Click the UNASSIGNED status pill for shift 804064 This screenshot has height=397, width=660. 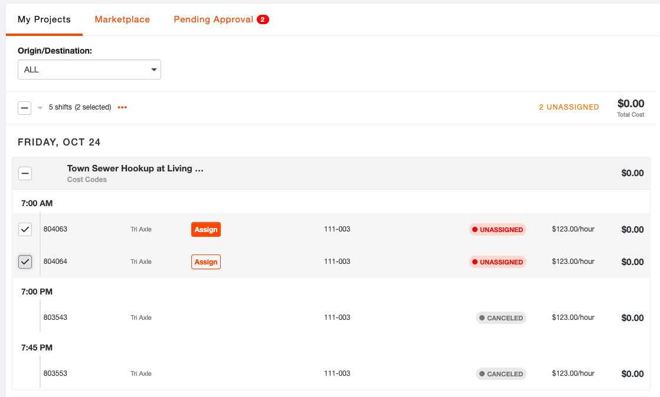tap(498, 262)
